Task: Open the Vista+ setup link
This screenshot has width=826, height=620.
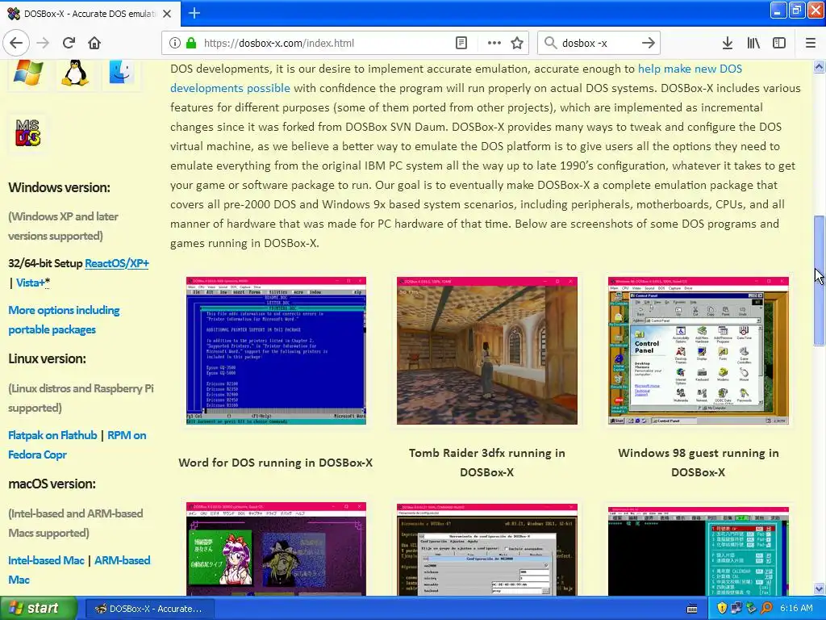Action: [x=32, y=283]
